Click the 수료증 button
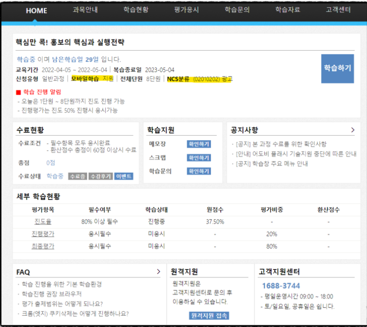This screenshot has height=327, width=367. (x=77, y=176)
